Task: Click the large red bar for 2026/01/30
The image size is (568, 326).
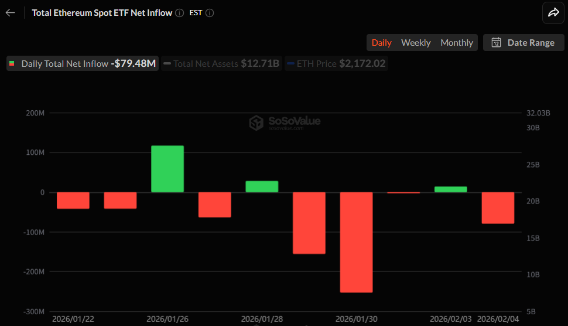Action: tap(356, 242)
